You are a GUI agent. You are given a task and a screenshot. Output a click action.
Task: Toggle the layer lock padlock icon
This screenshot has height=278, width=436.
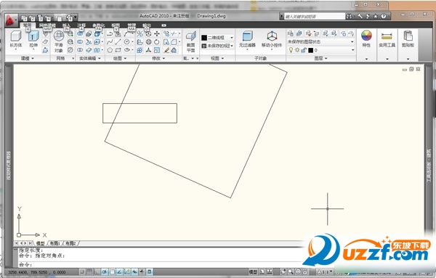[x=303, y=50]
